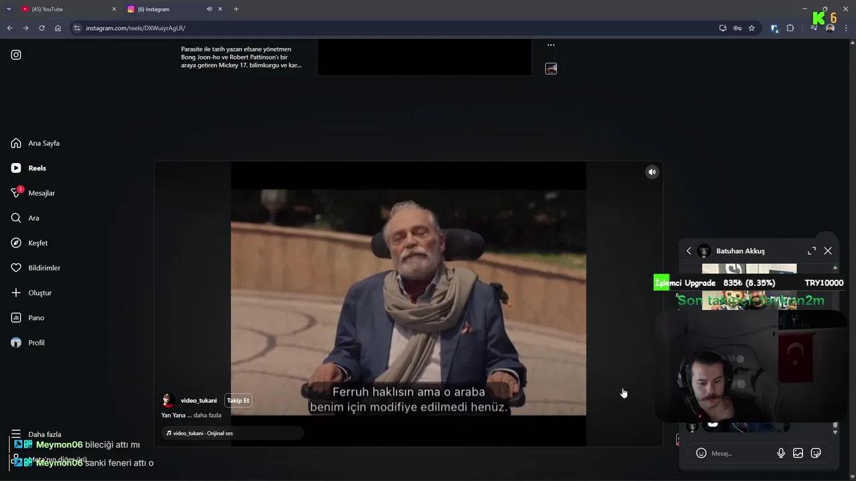Click the Mesaj input field
Screen dimensions: 856x481
coord(741,454)
